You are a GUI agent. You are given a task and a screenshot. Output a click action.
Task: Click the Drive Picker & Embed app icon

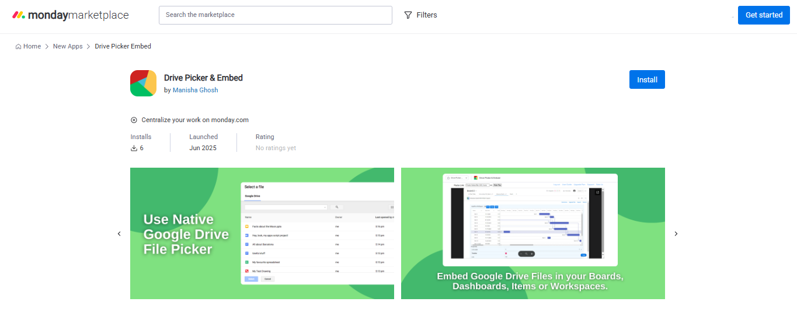pyautogui.click(x=143, y=83)
